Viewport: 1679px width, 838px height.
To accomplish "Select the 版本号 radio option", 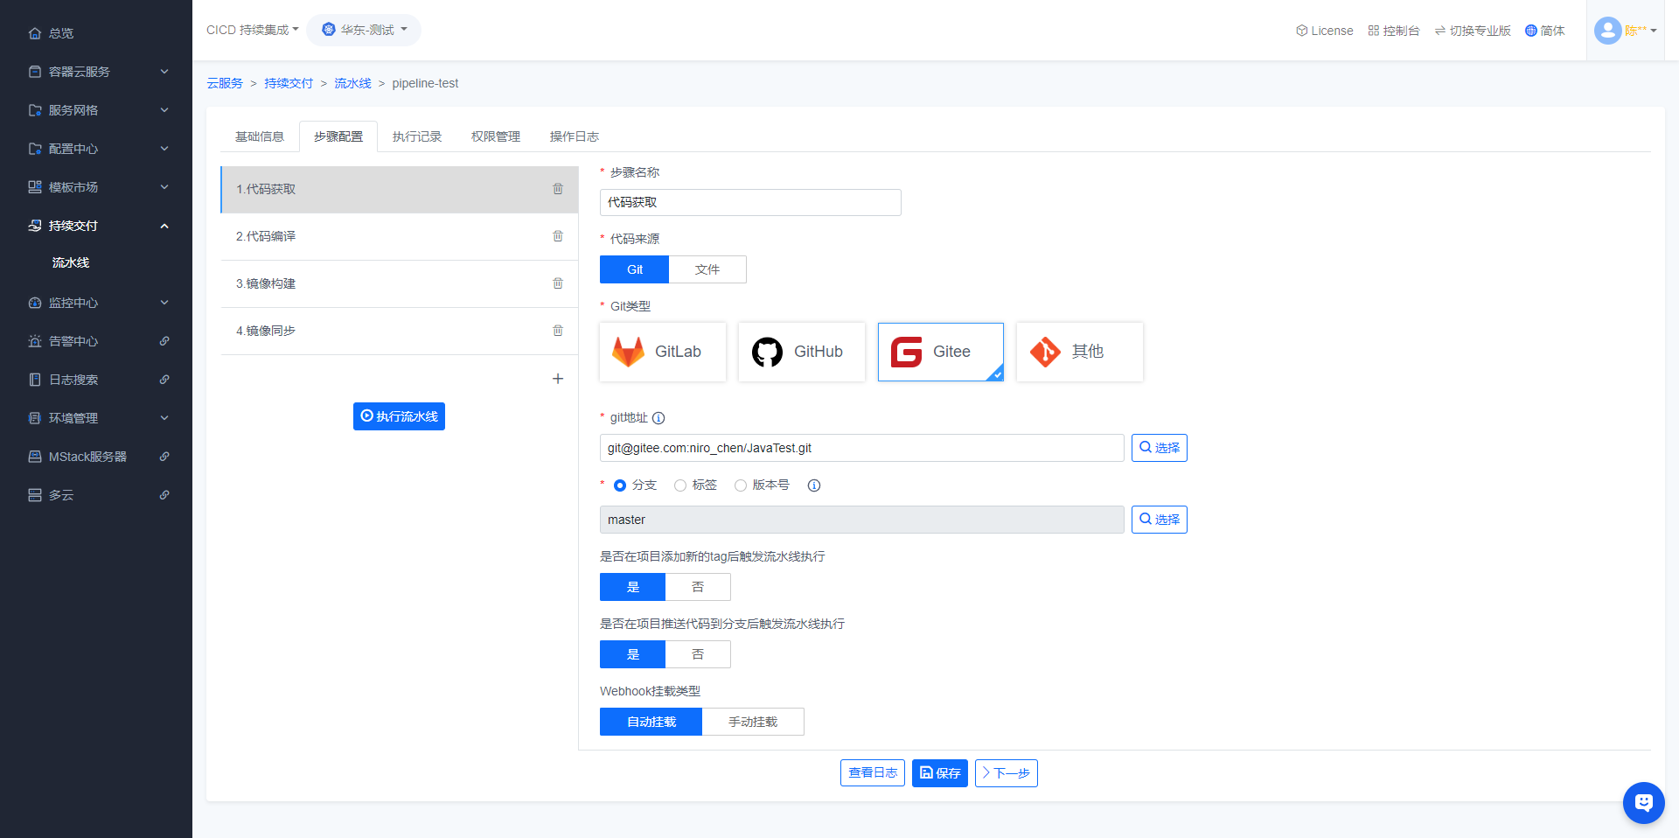I will 741,485.
